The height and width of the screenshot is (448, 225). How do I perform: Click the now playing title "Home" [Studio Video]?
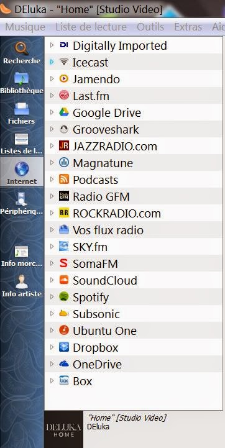pyautogui.click(x=127, y=418)
